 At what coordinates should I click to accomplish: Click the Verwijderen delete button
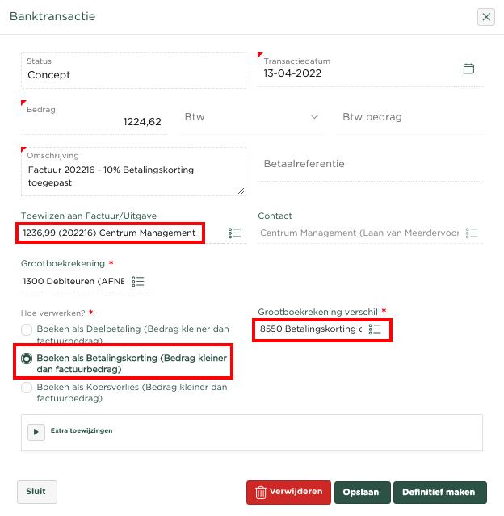pos(288,492)
